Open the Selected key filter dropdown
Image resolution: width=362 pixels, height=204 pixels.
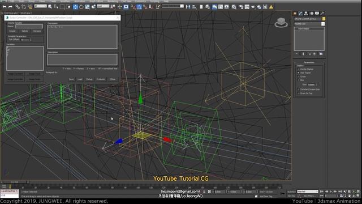click(308, 192)
